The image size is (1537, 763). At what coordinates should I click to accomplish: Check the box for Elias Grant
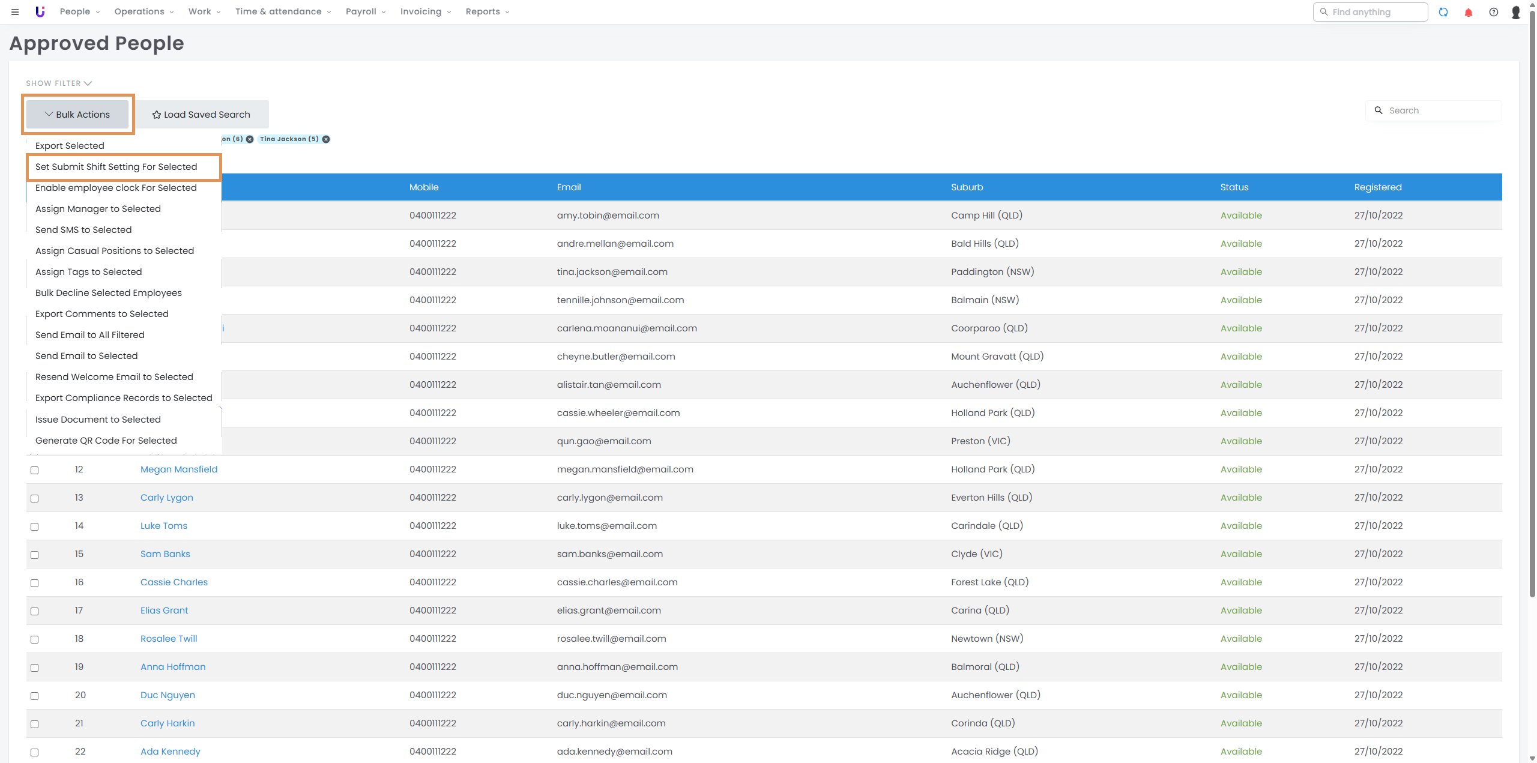pos(35,611)
